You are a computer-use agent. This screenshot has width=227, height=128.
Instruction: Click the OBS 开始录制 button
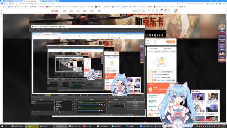point(136,104)
